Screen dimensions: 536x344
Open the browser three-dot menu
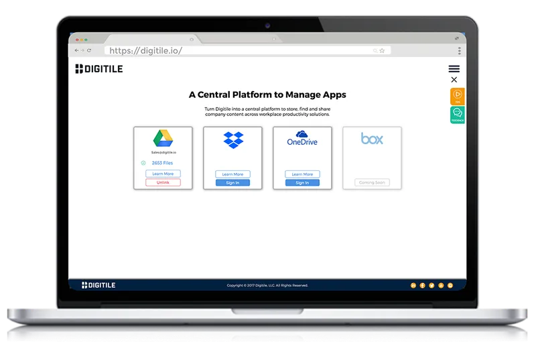pyautogui.click(x=460, y=51)
